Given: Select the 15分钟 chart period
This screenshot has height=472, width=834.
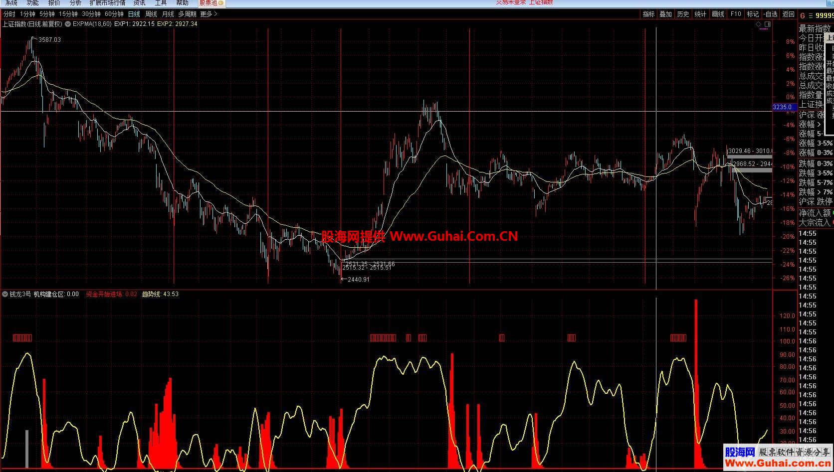Looking at the screenshot, I should coord(68,14).
